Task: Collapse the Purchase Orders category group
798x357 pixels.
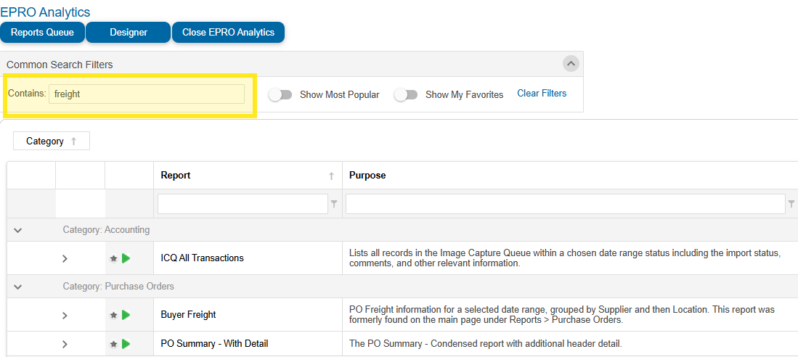Action: (x=18, y=287)
